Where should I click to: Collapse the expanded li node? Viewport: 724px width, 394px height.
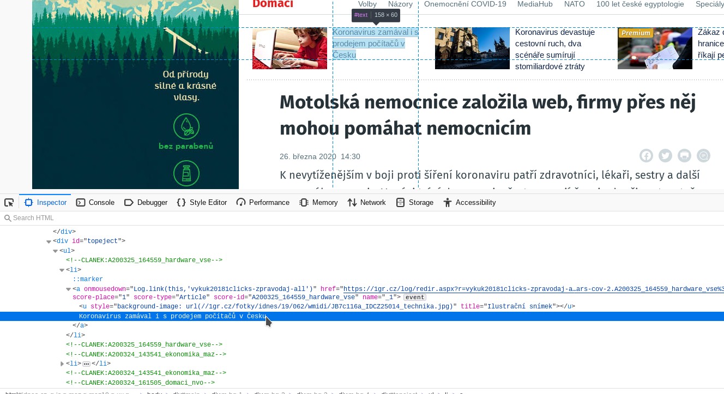pos(62,270)
